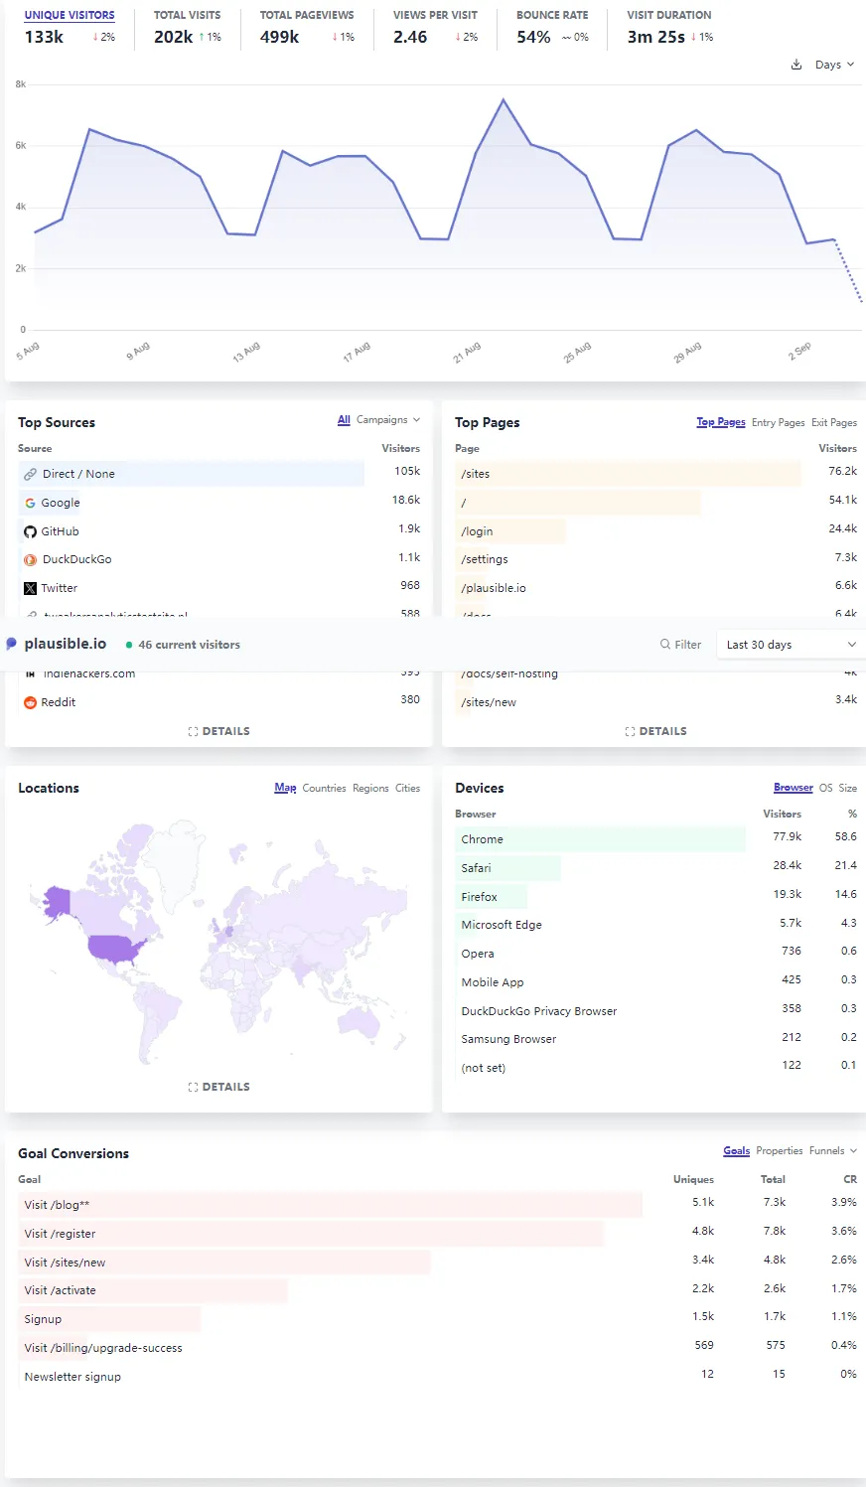Click the Plausible logo icon
866x1487 pixels.
pyautogui.click(x=12, y=644)
